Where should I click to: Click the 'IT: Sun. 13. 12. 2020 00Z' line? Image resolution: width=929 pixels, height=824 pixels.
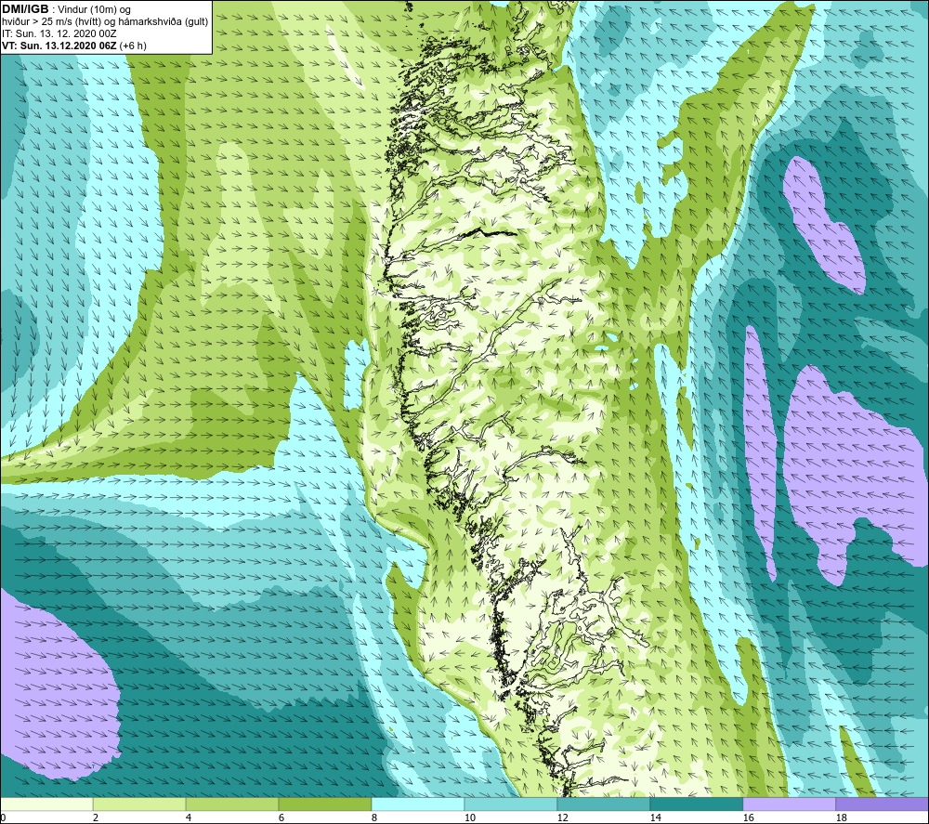(59, 33)
